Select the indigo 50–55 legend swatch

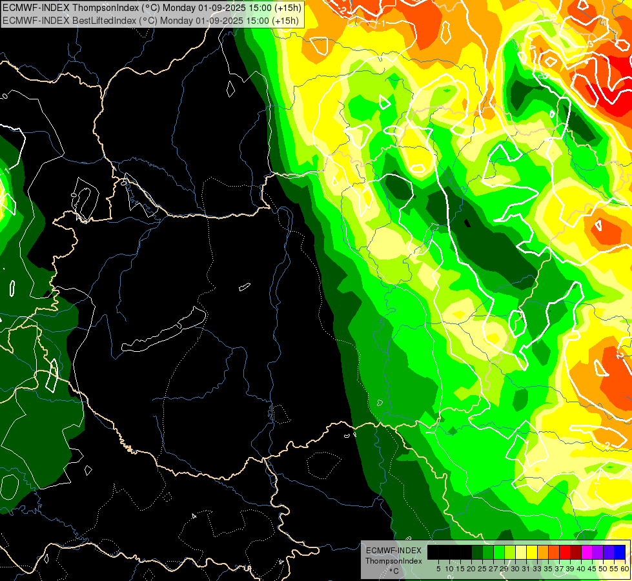[x=609, y=552]
